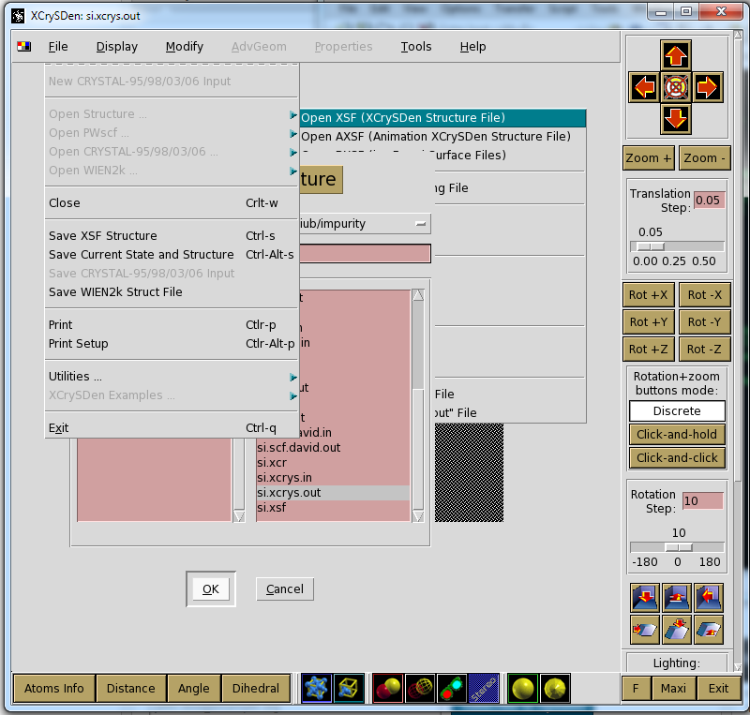Click the Zoom - button
Image resolution: width=750 pixels, height=715 pixels.
(x=705, y=157)
